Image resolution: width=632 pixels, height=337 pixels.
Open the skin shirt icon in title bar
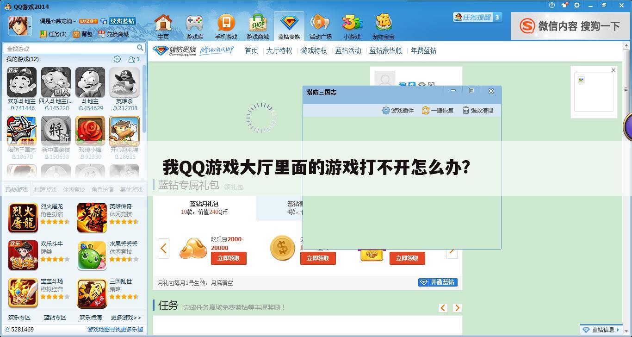pos(564,5)
